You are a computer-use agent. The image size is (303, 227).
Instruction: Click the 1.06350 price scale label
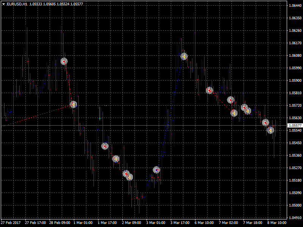click(295, 18)
